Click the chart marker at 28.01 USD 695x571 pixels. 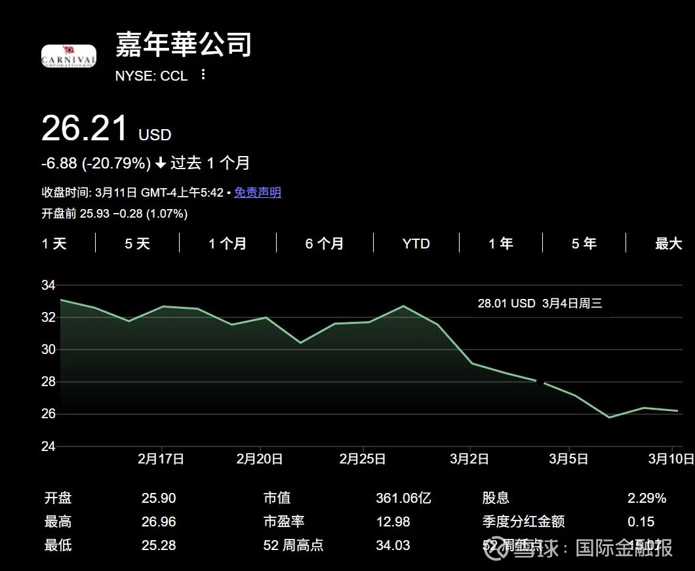540,382
